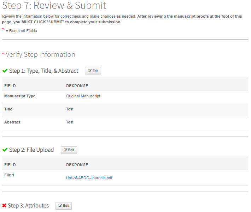Image resolution: width=251 pixels, height=212 pixels.
Task: Click the Step 1: Type, Title, & Abstract heading
Action: pos(43,71)
